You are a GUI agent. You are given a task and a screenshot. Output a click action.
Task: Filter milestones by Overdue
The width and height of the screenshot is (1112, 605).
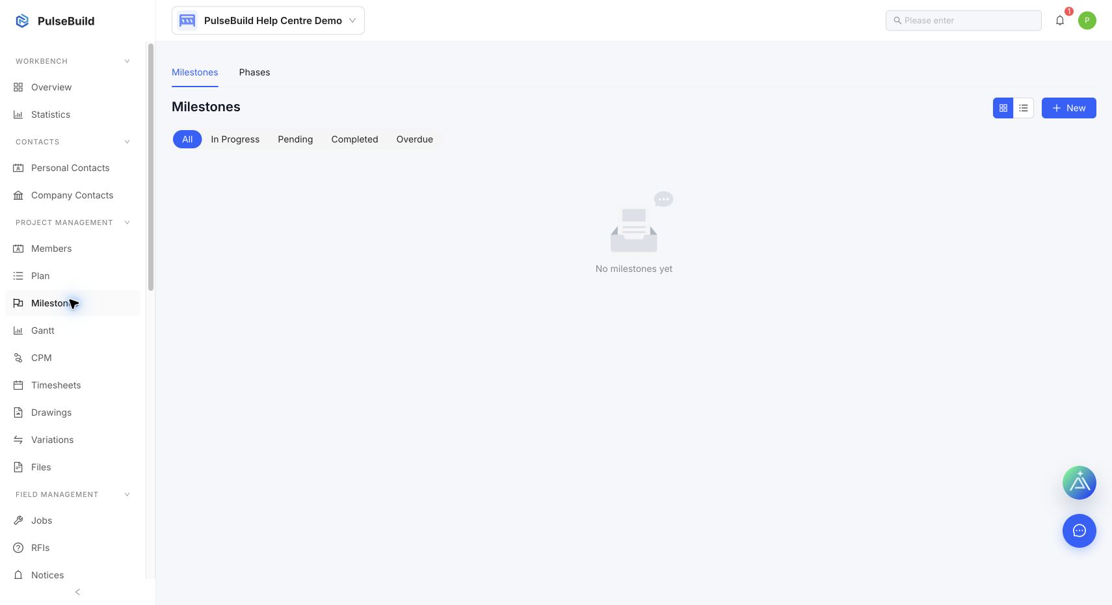point(414,139)
